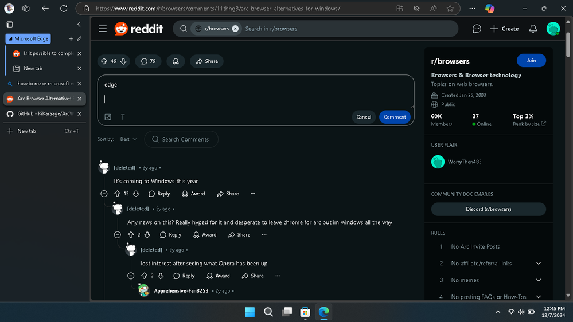Open more options for 12-point comment
Image resolution: width=573 pixels, height=322 pixels.
[x=253, y=194]
